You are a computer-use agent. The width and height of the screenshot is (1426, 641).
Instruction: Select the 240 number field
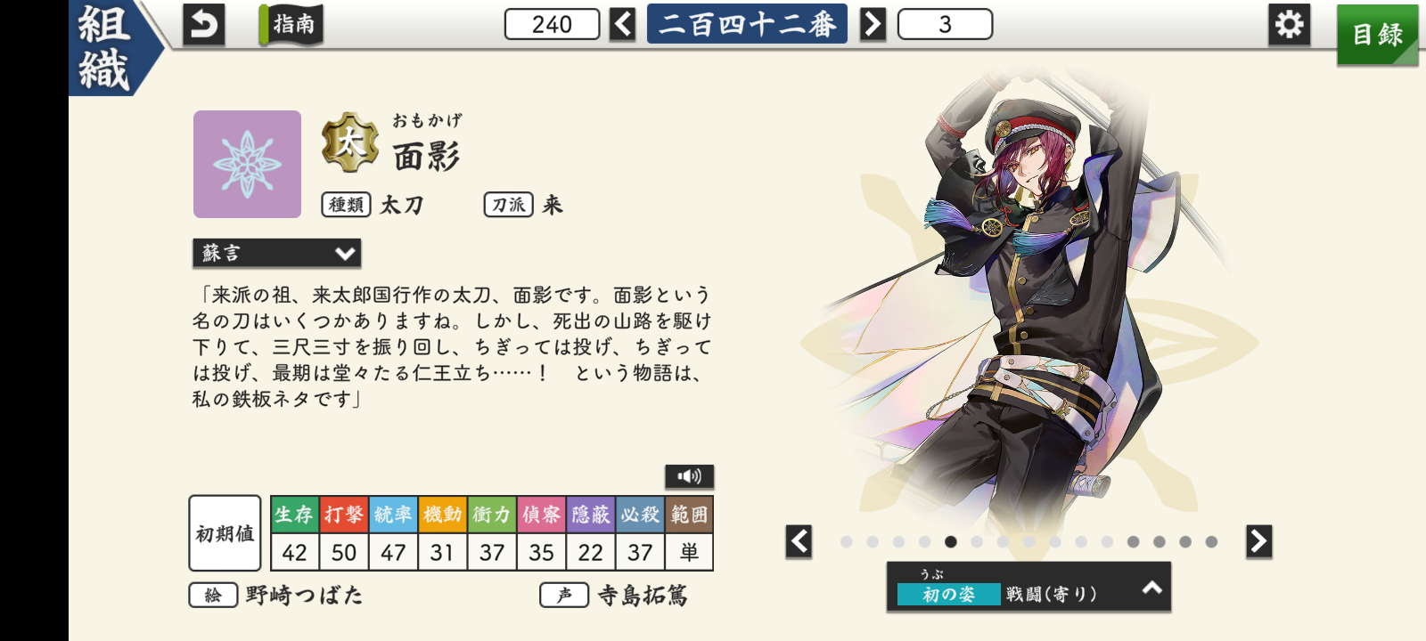[552, 24]
